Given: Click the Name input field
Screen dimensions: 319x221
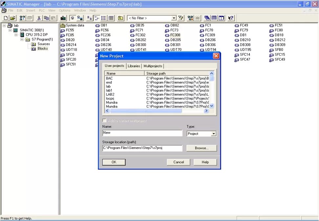Looking at the screenshot, I should click(142, 133).
